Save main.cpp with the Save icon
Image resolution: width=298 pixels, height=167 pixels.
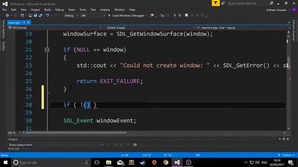click(35, 15)
